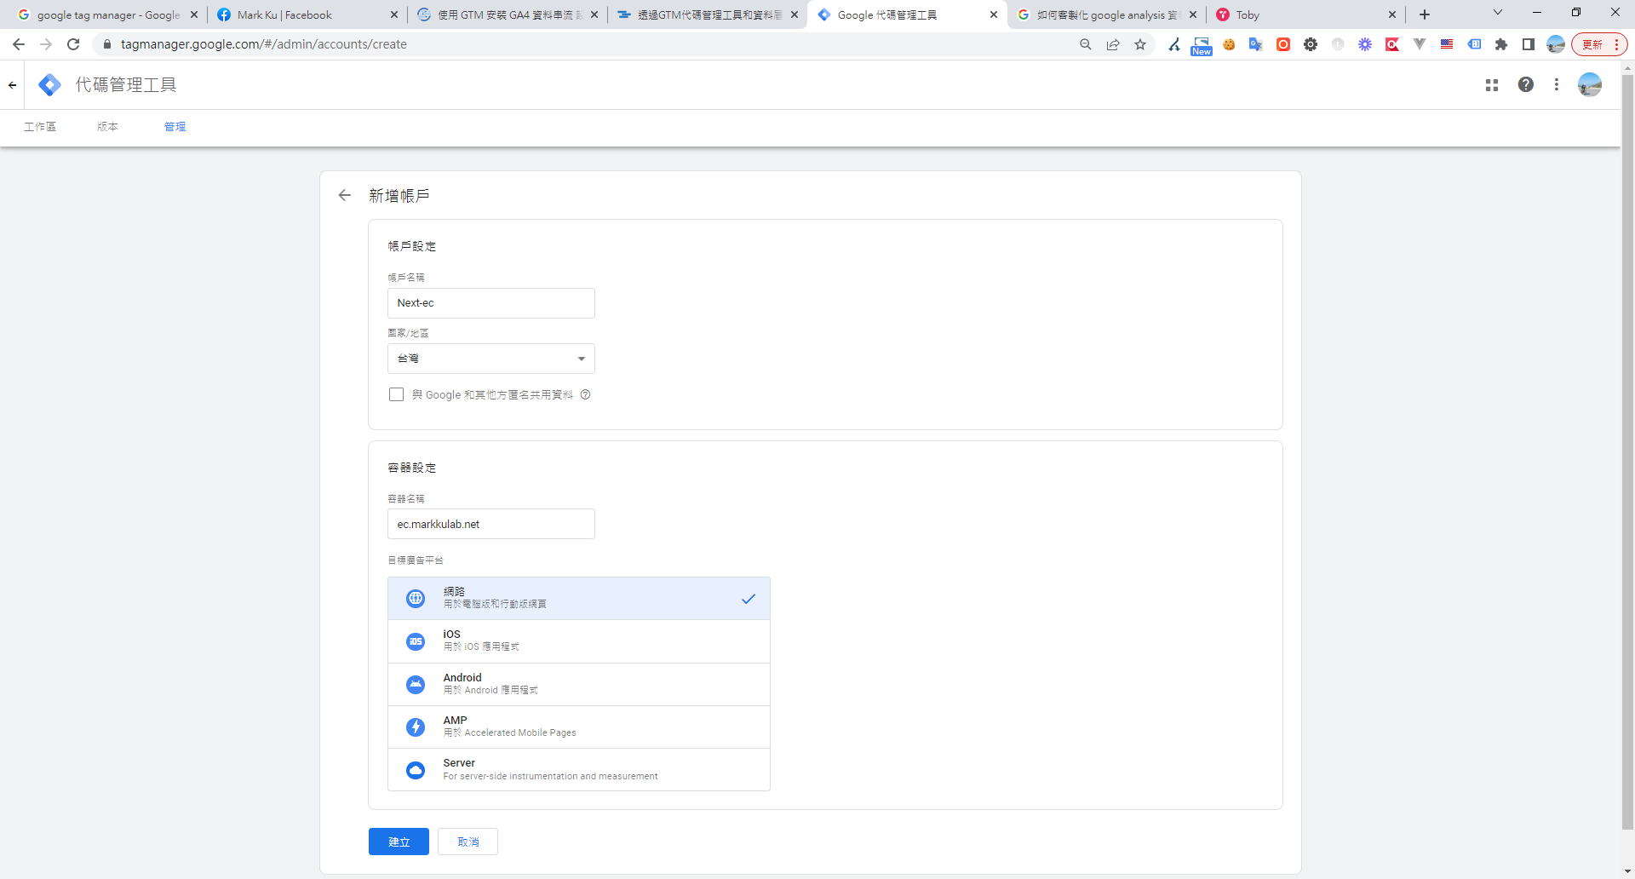This screenshot has height=879, width=1635.
Task: Switch to the 版本 tab
Action: pyautogui.click(x=107, y=127)
